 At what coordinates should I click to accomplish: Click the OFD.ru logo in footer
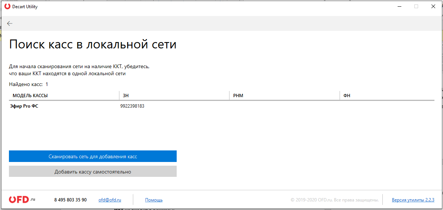pos(22,200)
